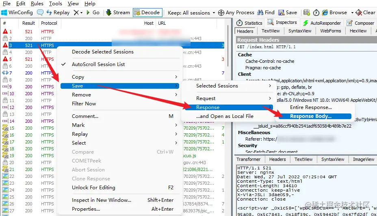Image resolution: width=377 pixels, height=216 pixels.
Task: Toggle the Decode button
Action: point(147,13)
